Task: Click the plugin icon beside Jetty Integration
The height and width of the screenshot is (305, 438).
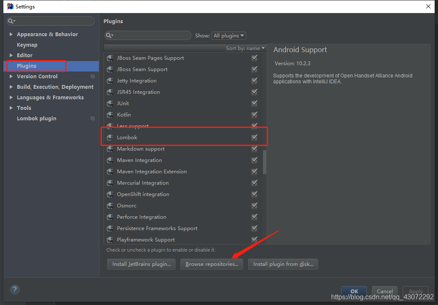Action: click(x=110, y=81)
